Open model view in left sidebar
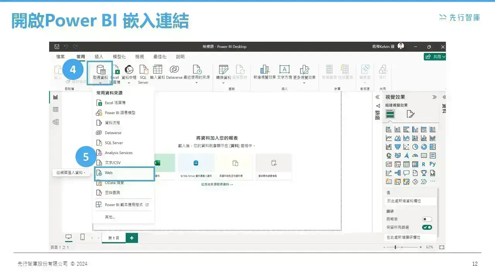495x278 pixels. tap(56, 122)
